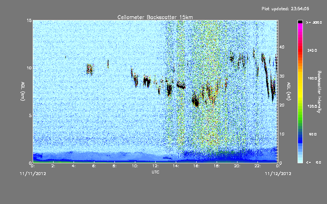Click the '20:' hour tick label
Viewport: 327px width, 204px height.
pos(237,166)
